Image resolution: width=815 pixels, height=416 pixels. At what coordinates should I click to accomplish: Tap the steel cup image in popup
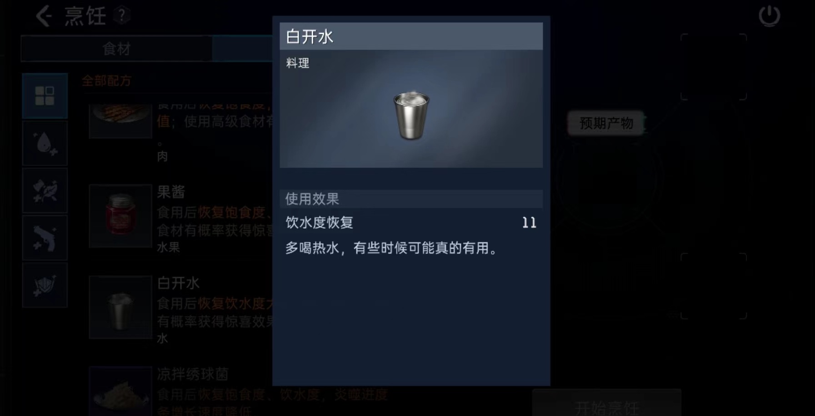(411, 115)
